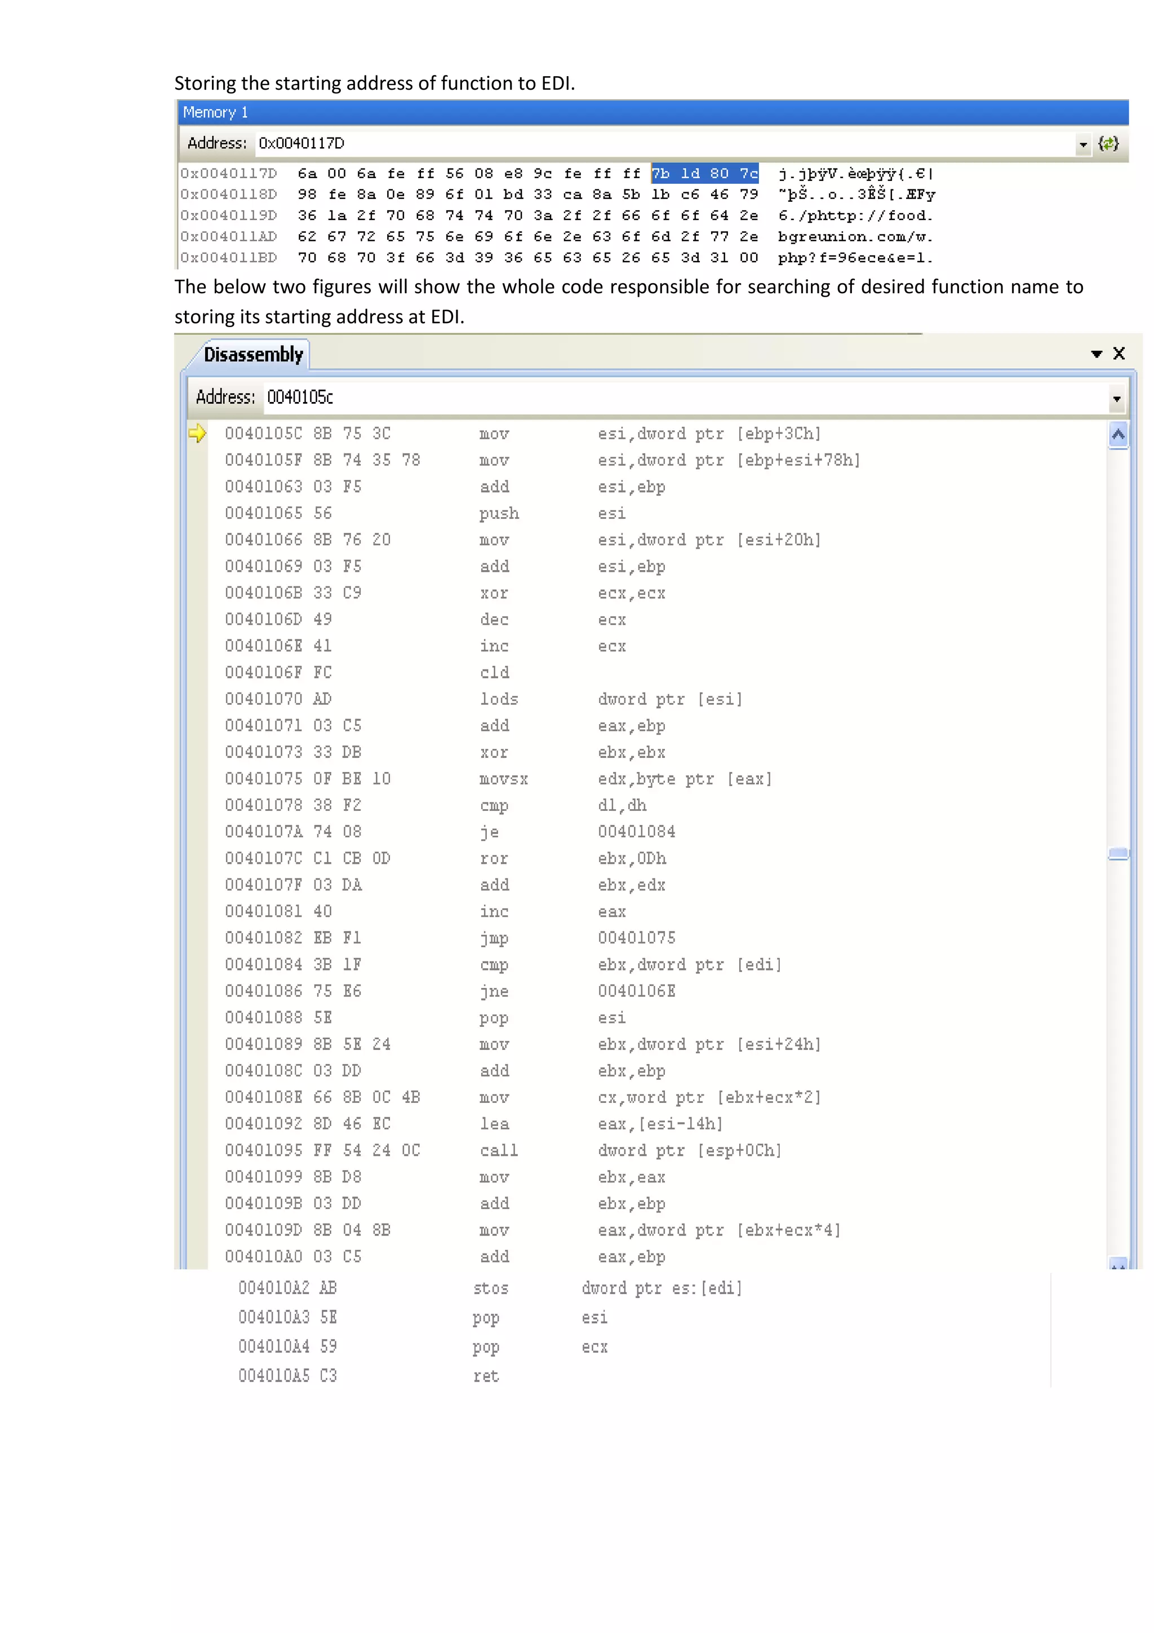Select movsx instruction at 00401075

pyautogui.click(x=498, y=779)
